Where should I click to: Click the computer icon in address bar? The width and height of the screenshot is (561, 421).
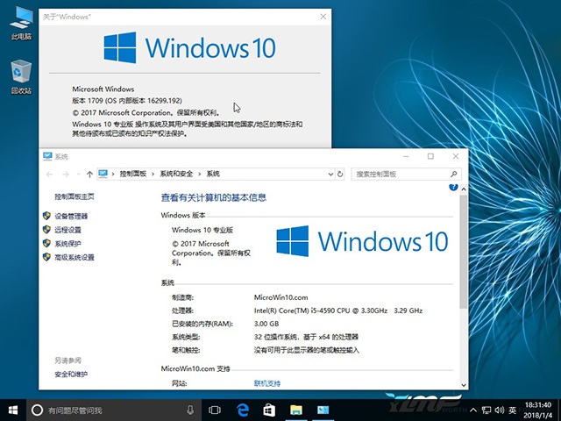pos(103,174)
